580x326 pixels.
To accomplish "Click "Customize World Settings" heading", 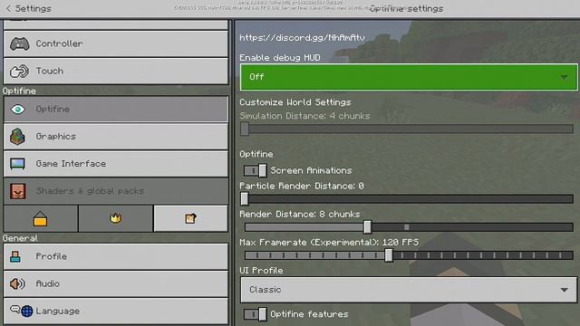I will 295,102.
